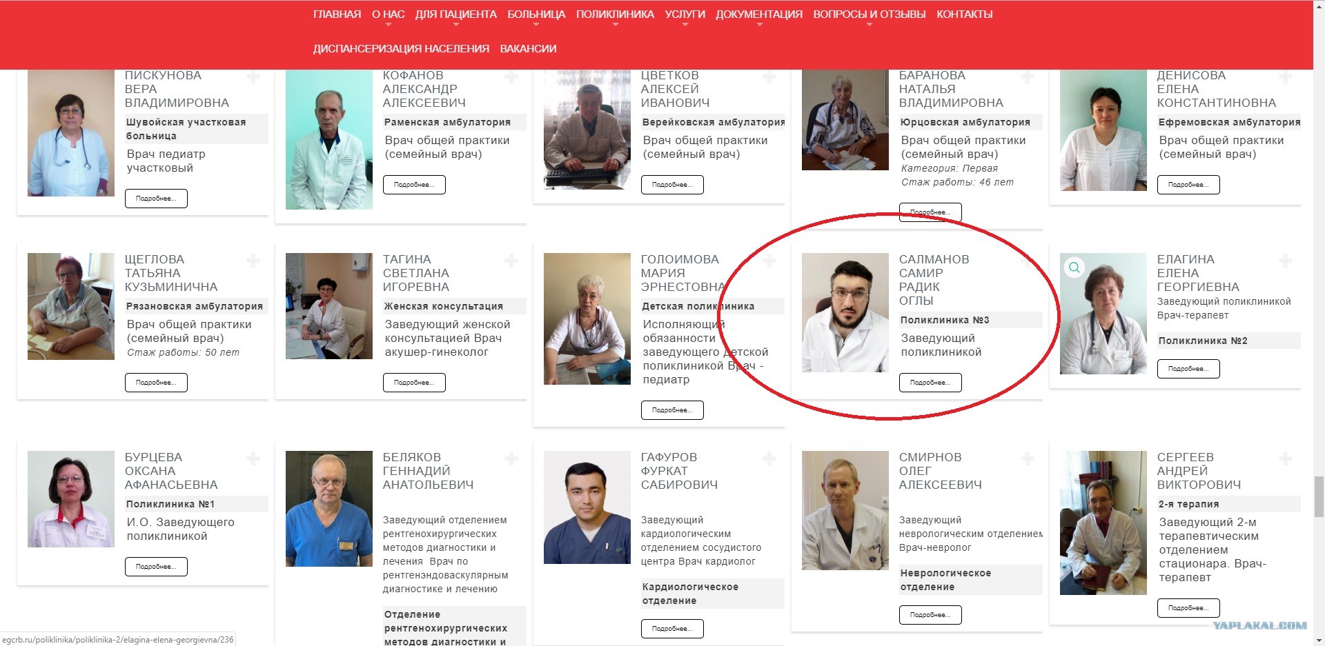
Task: Open Голоимова Мария Эрнестовна name link
Action: tap(683, 273)
